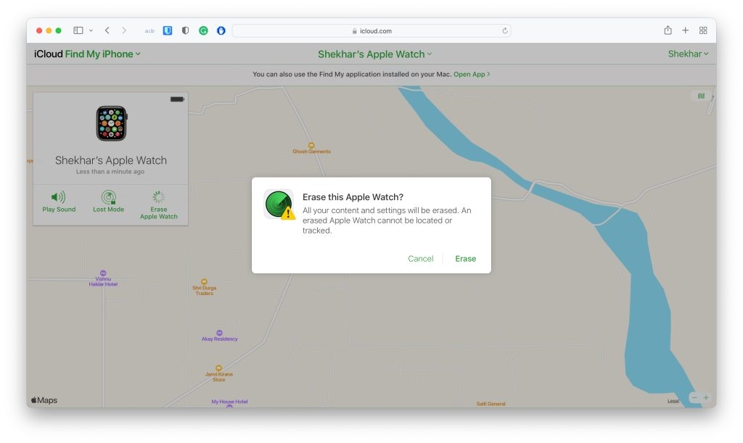Go back in Safari
743x443 pixels.
tap(107, 30)
